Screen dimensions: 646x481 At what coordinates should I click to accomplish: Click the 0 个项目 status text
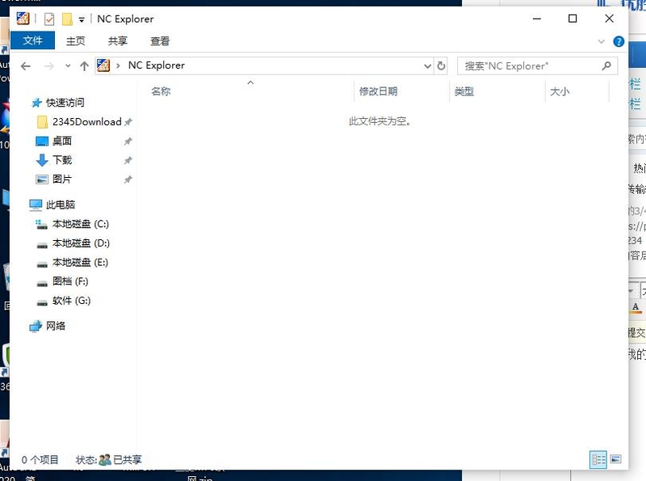click(40, 459)
